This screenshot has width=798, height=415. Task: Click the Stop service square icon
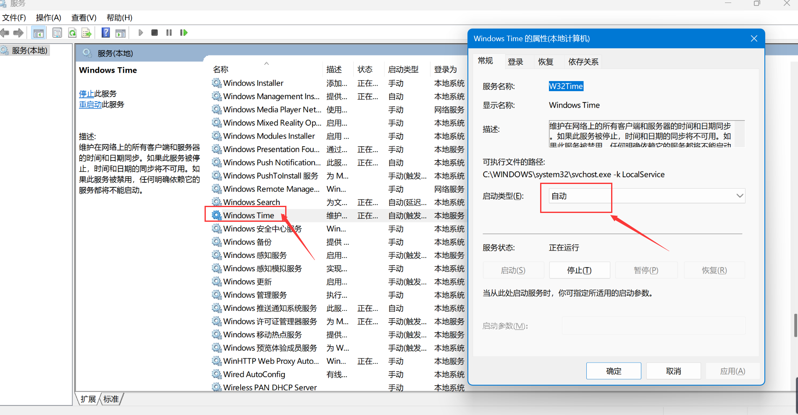155,33
